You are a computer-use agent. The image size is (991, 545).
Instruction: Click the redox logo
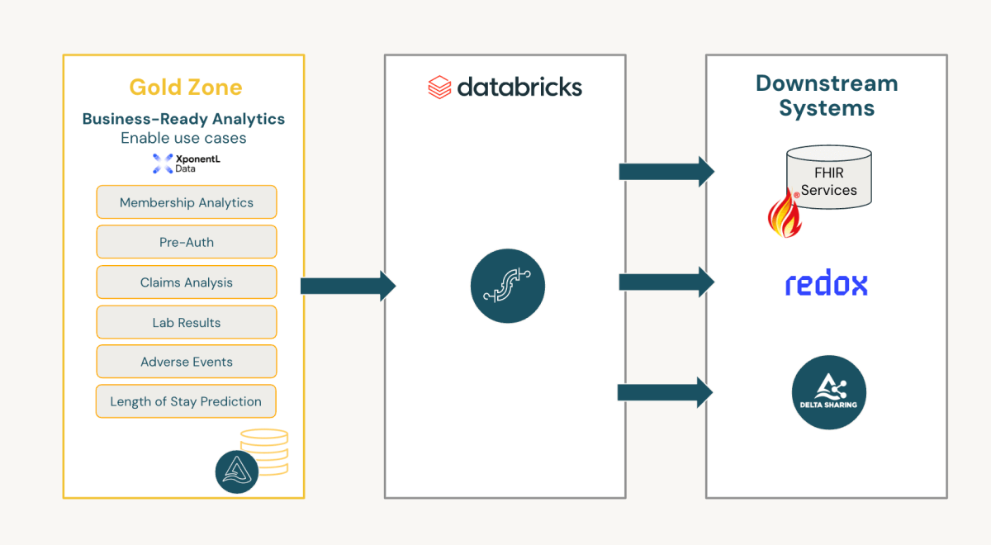click(x=826, y=284)
